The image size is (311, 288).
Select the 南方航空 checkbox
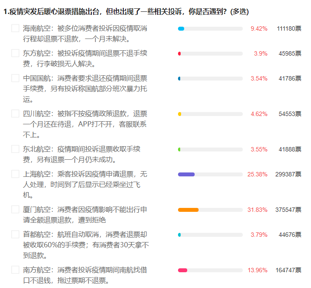click(x=15, y=270)
